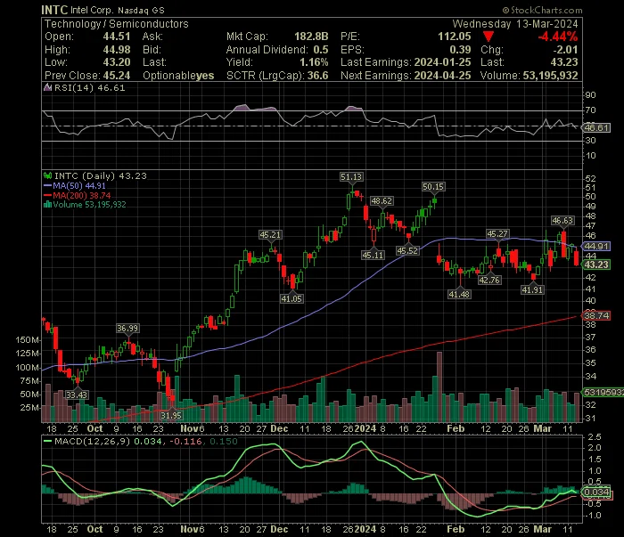
Task: Click the 41.91 low price annotation
Action: pos(532,290)
